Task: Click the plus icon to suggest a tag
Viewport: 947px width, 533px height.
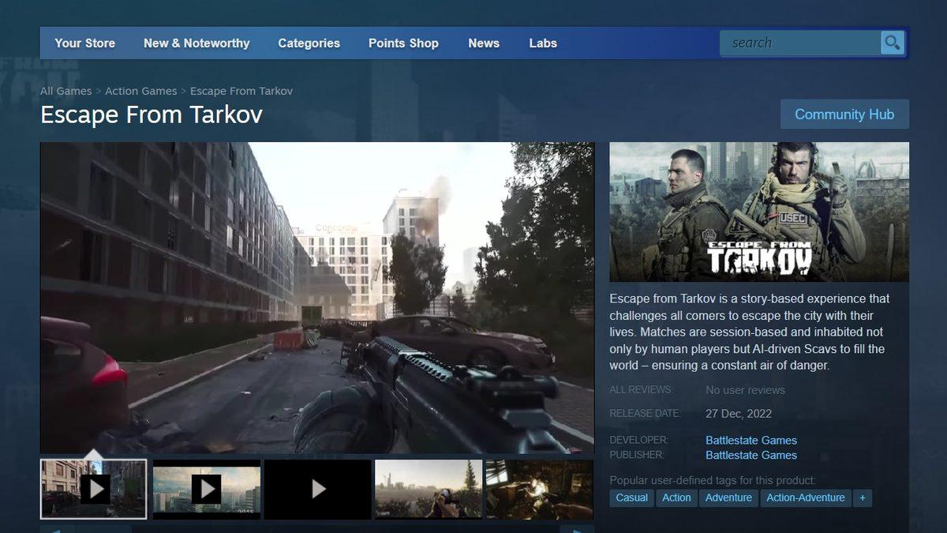Action: 862,497
